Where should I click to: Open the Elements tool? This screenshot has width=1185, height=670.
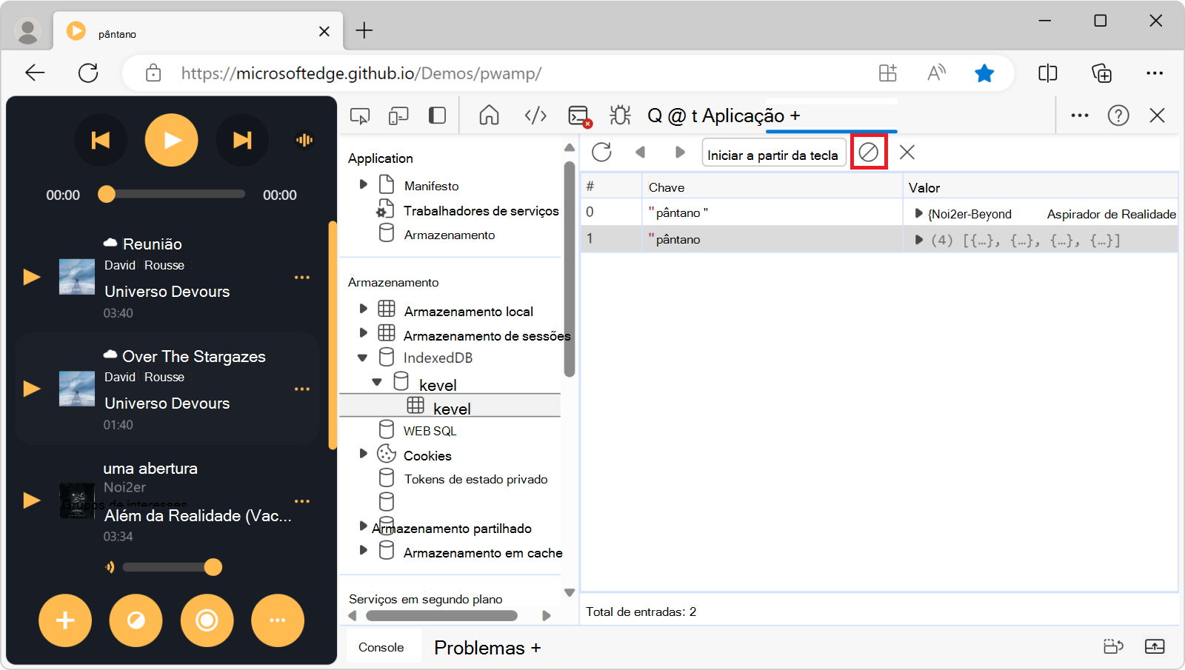(535, 115)
